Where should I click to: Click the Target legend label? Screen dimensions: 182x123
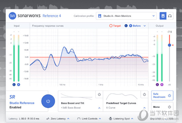117,26
